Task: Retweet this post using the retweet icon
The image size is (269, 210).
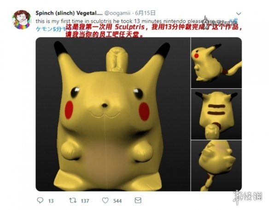Action: [x=73, y=200]
